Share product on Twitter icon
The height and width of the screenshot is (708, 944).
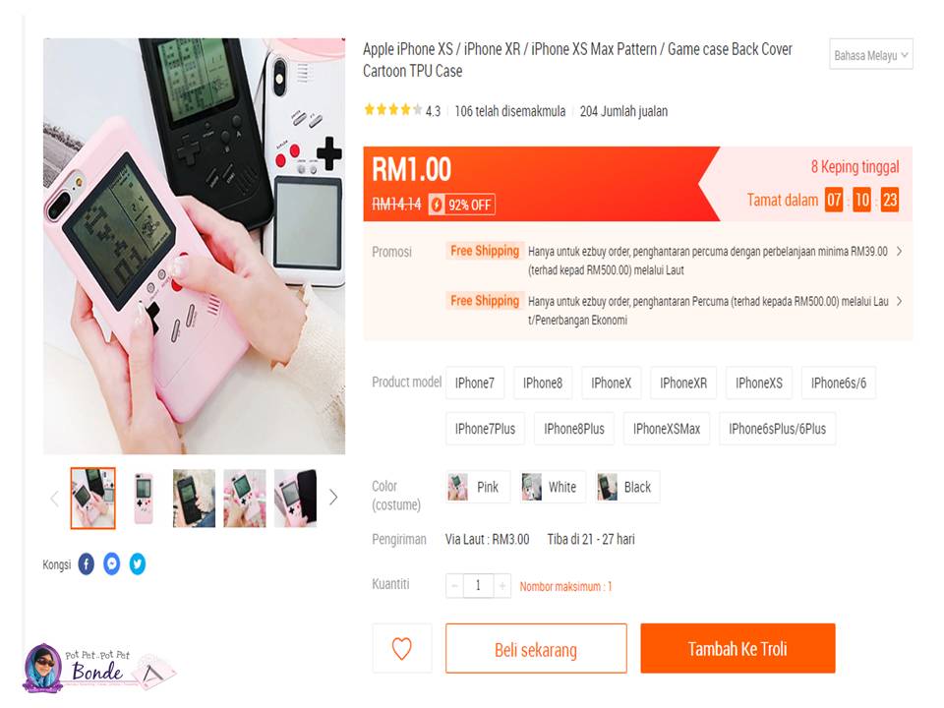(138, 564)
